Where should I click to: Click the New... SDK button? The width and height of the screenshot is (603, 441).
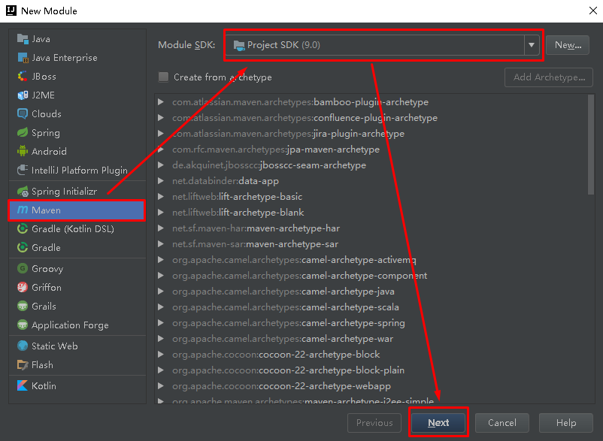567,45
